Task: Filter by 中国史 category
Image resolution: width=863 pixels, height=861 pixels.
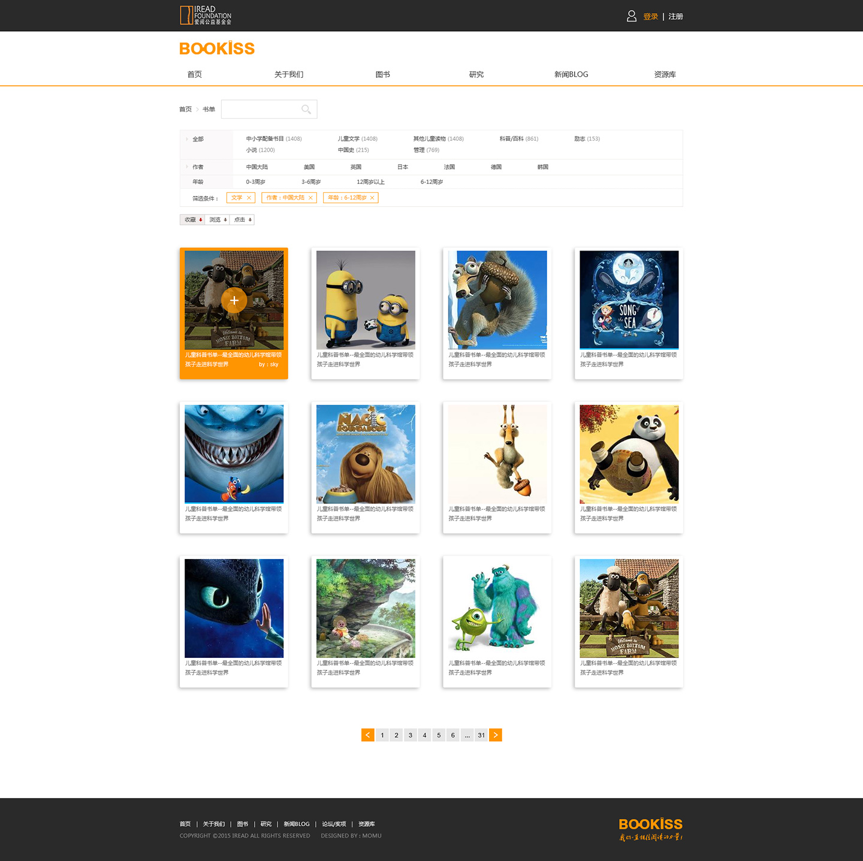Action: click(x=354, y=150)
